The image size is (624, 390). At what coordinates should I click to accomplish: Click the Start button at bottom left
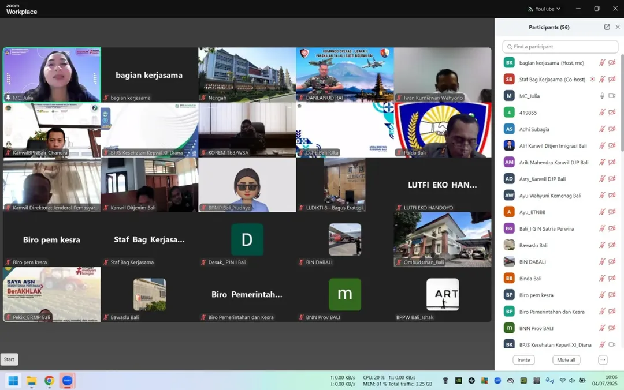point(9,359)
